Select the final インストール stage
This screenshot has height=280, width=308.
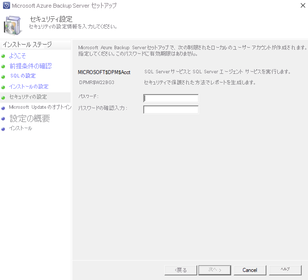tap(21, 128)
